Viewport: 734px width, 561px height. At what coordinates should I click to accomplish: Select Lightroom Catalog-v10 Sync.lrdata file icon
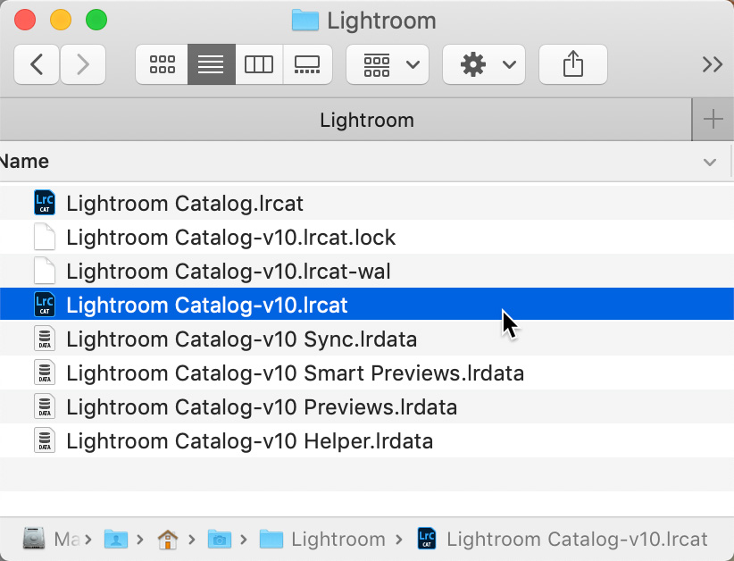tap(45, 339)
